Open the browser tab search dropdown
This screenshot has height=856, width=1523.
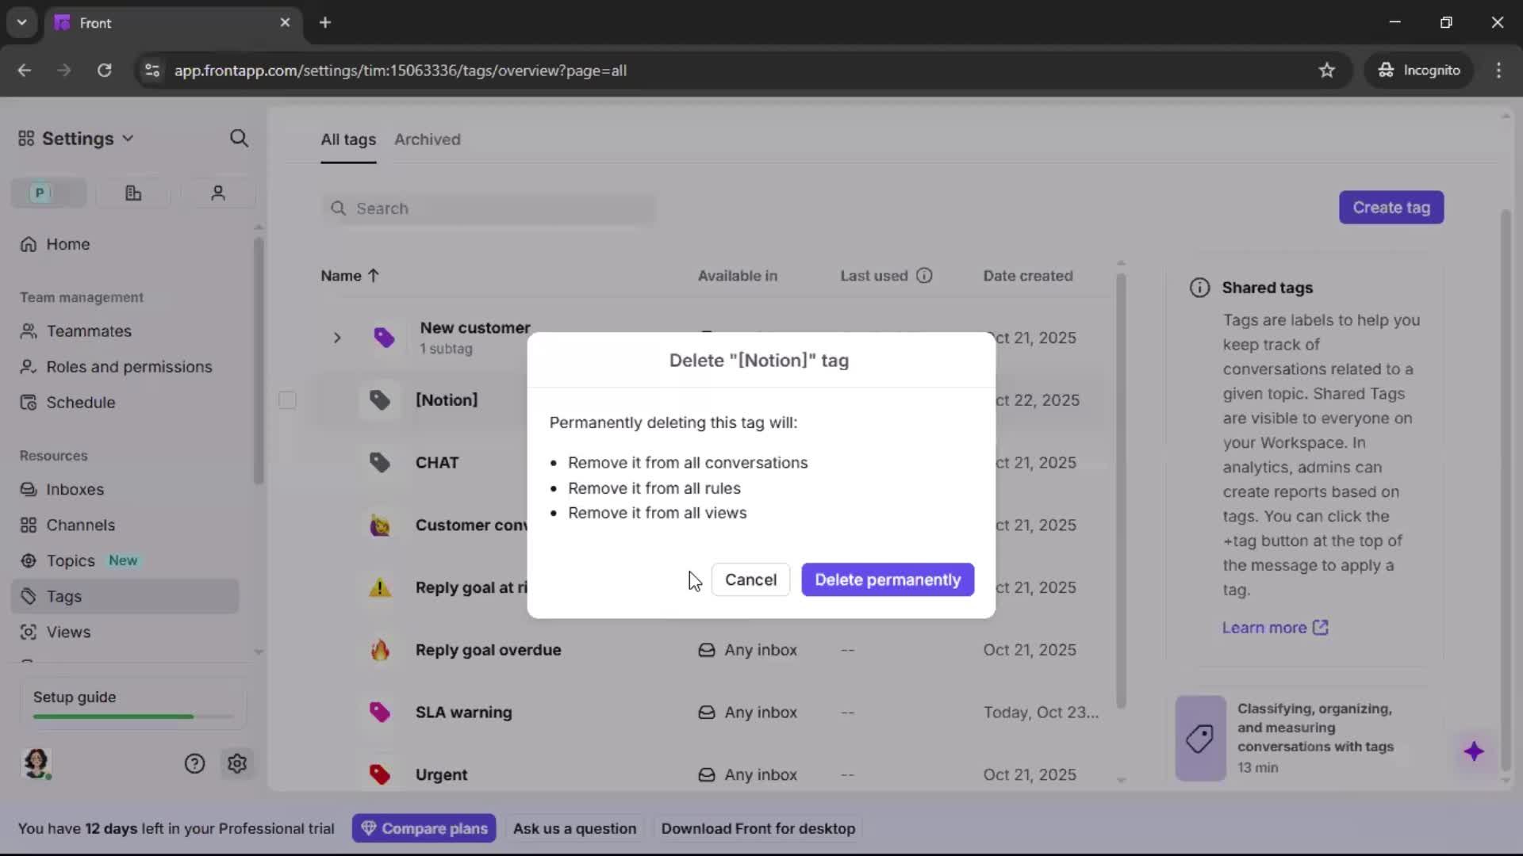pos(21,22)
